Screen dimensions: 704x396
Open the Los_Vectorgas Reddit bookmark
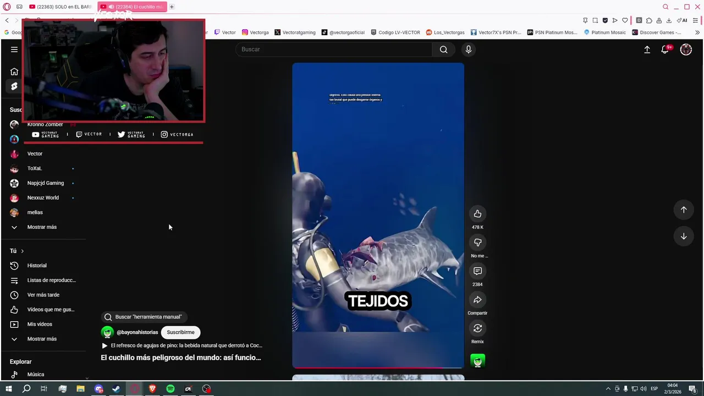tap(445, 32)
